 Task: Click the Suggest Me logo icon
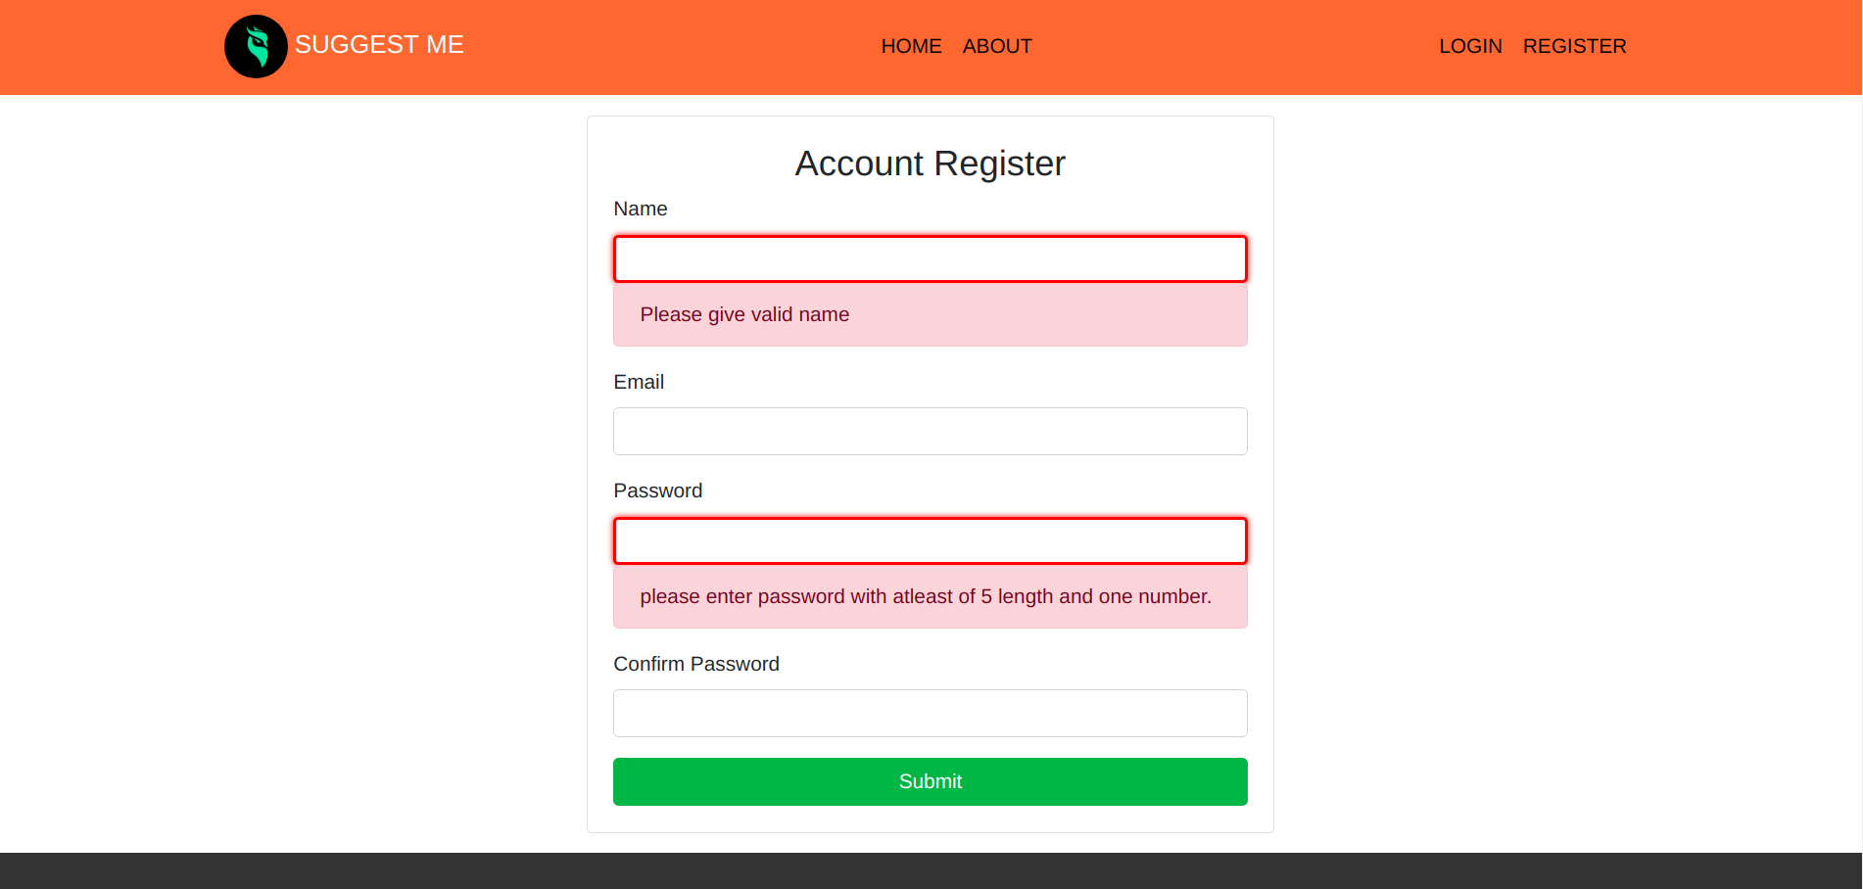[x=256, y=46]
